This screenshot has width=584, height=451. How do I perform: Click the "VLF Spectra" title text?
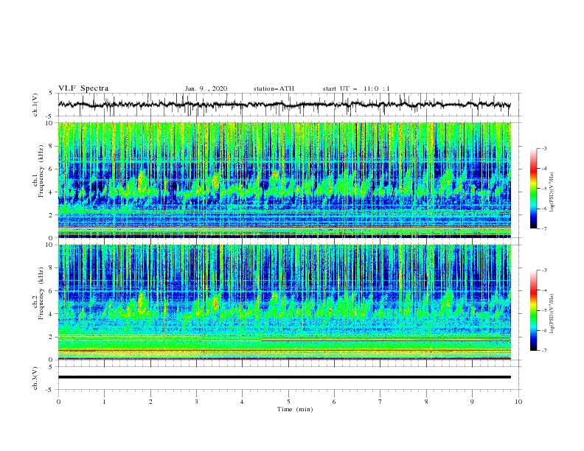click(83, 88)
